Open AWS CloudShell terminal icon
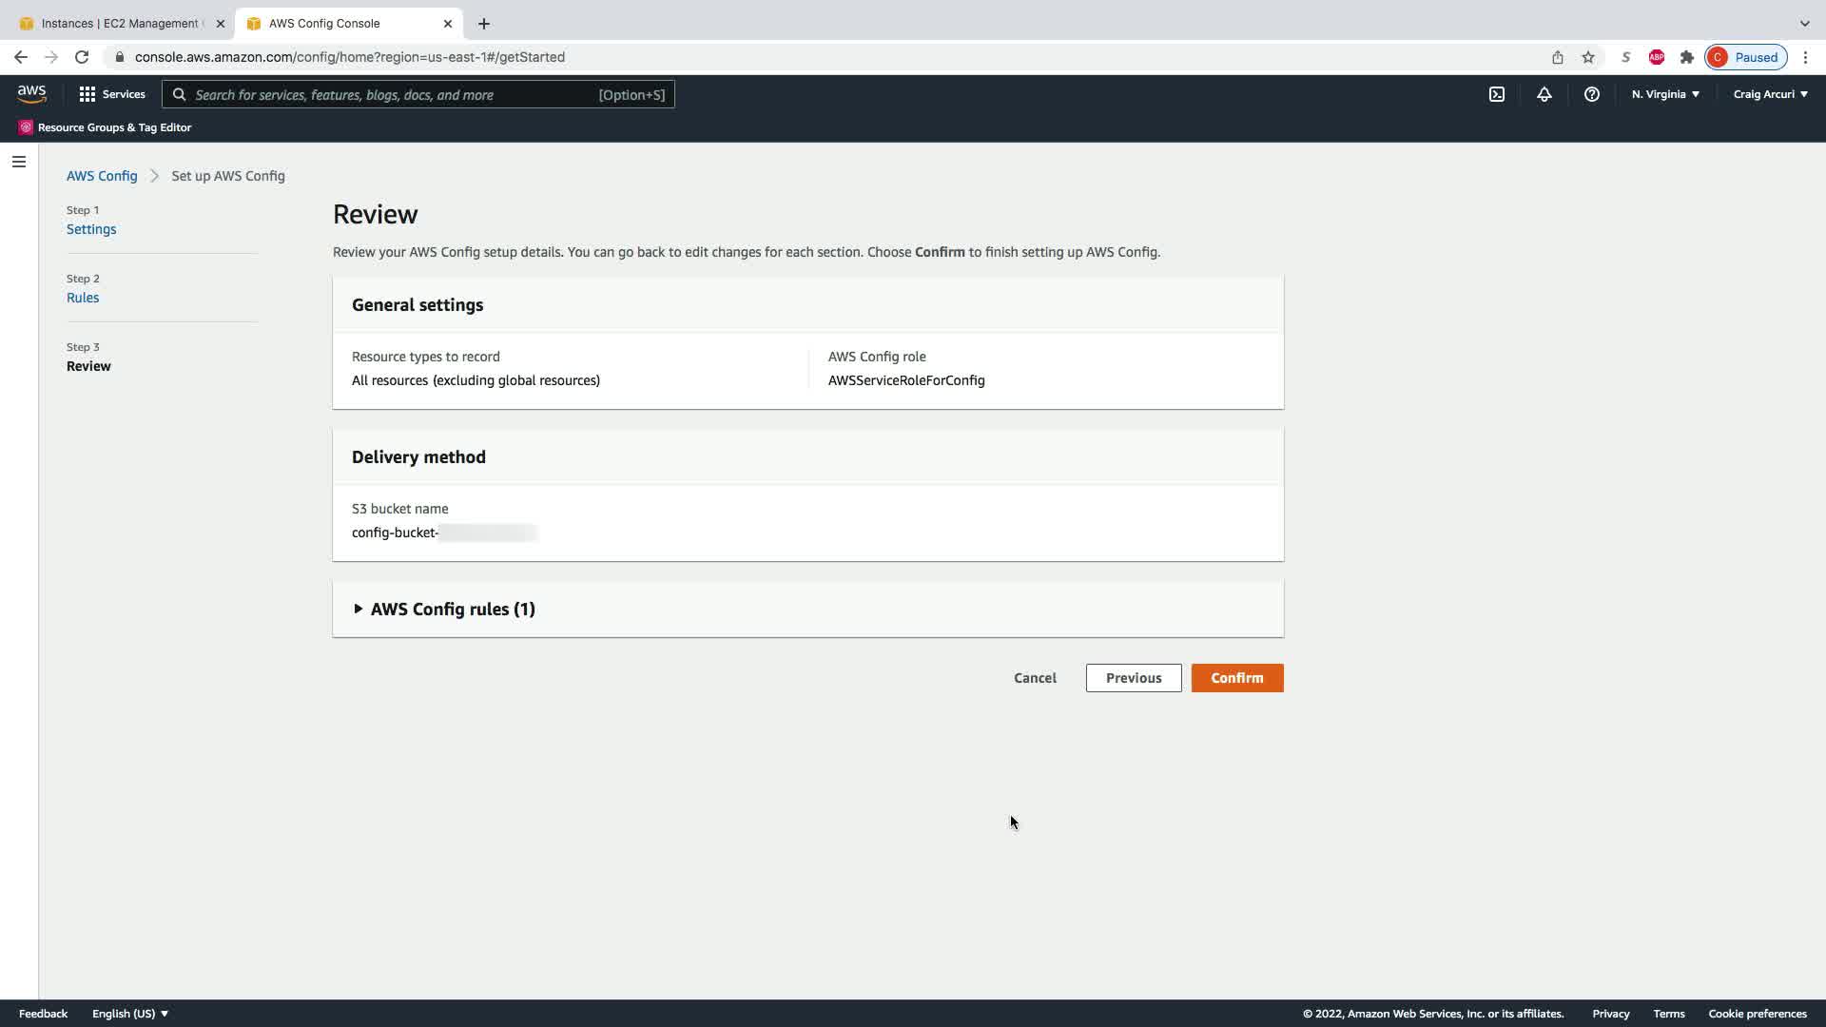This screenshot has height=1027, width=1826. pos(1496,94)
